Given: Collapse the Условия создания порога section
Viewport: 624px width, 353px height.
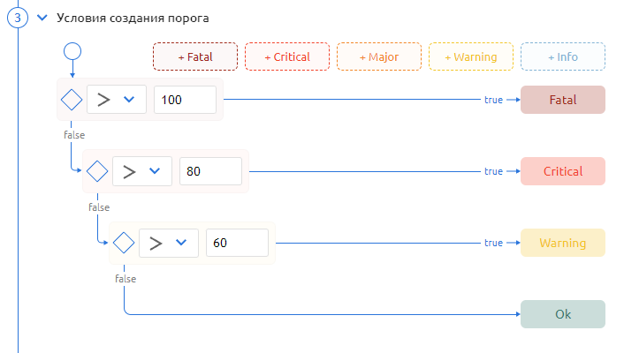Looking at the screenshot, I should (41, 18).
